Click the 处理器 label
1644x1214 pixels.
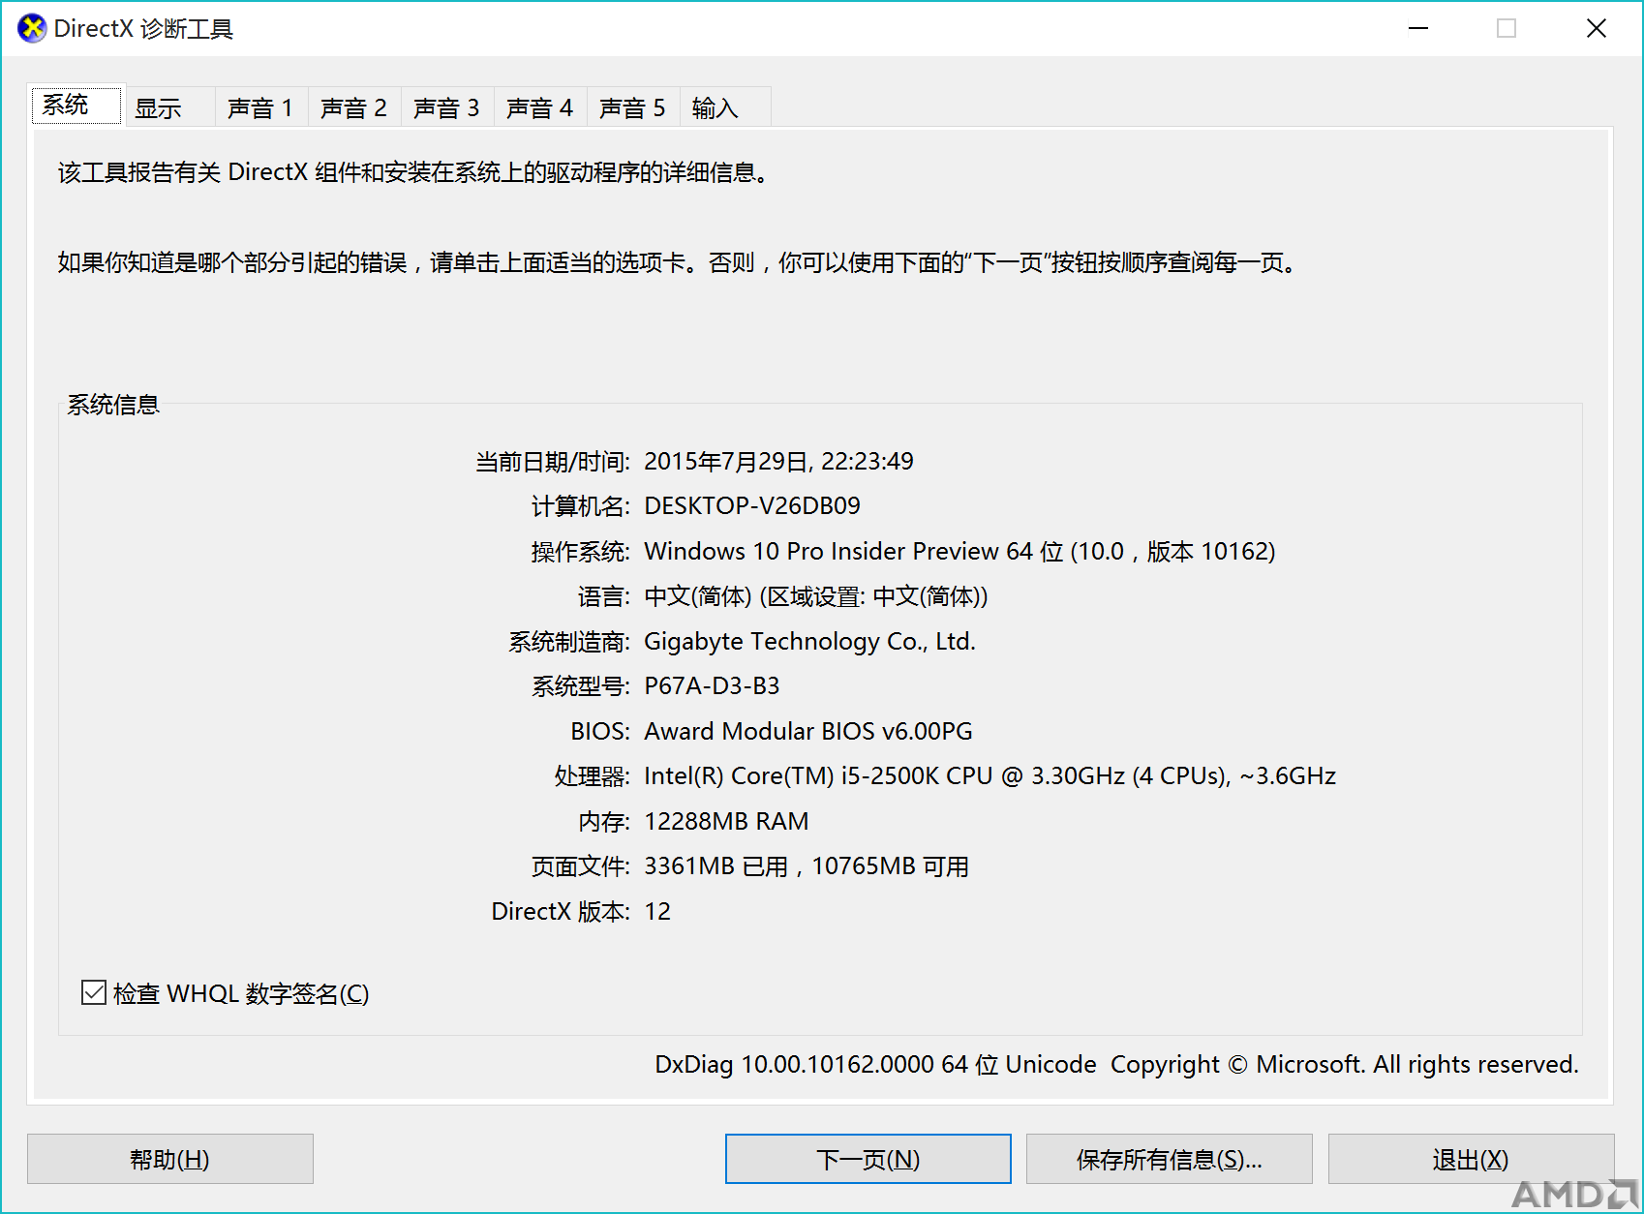pyautogui.click(x=593, y=776)
